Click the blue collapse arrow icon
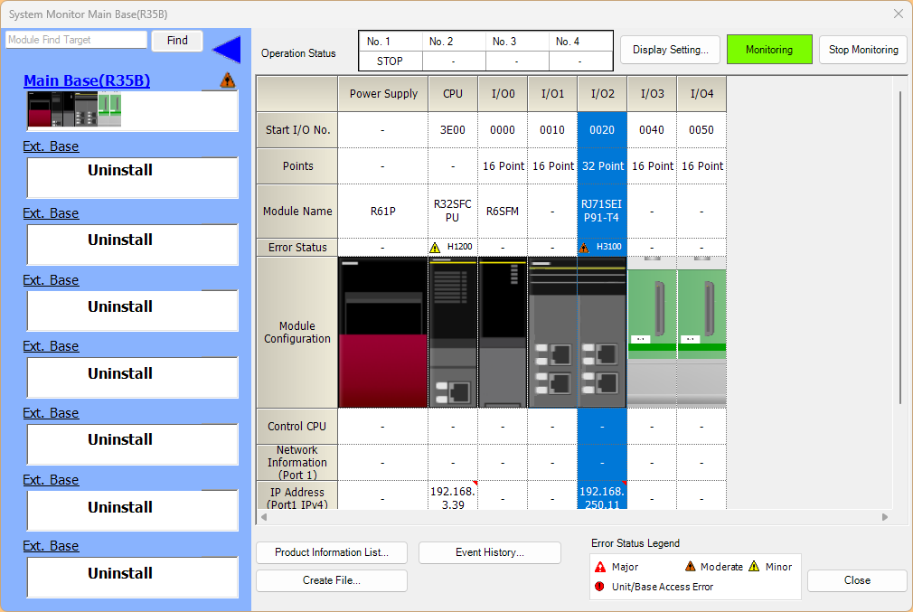Viewport: 913px width, 612px height. 226,49
